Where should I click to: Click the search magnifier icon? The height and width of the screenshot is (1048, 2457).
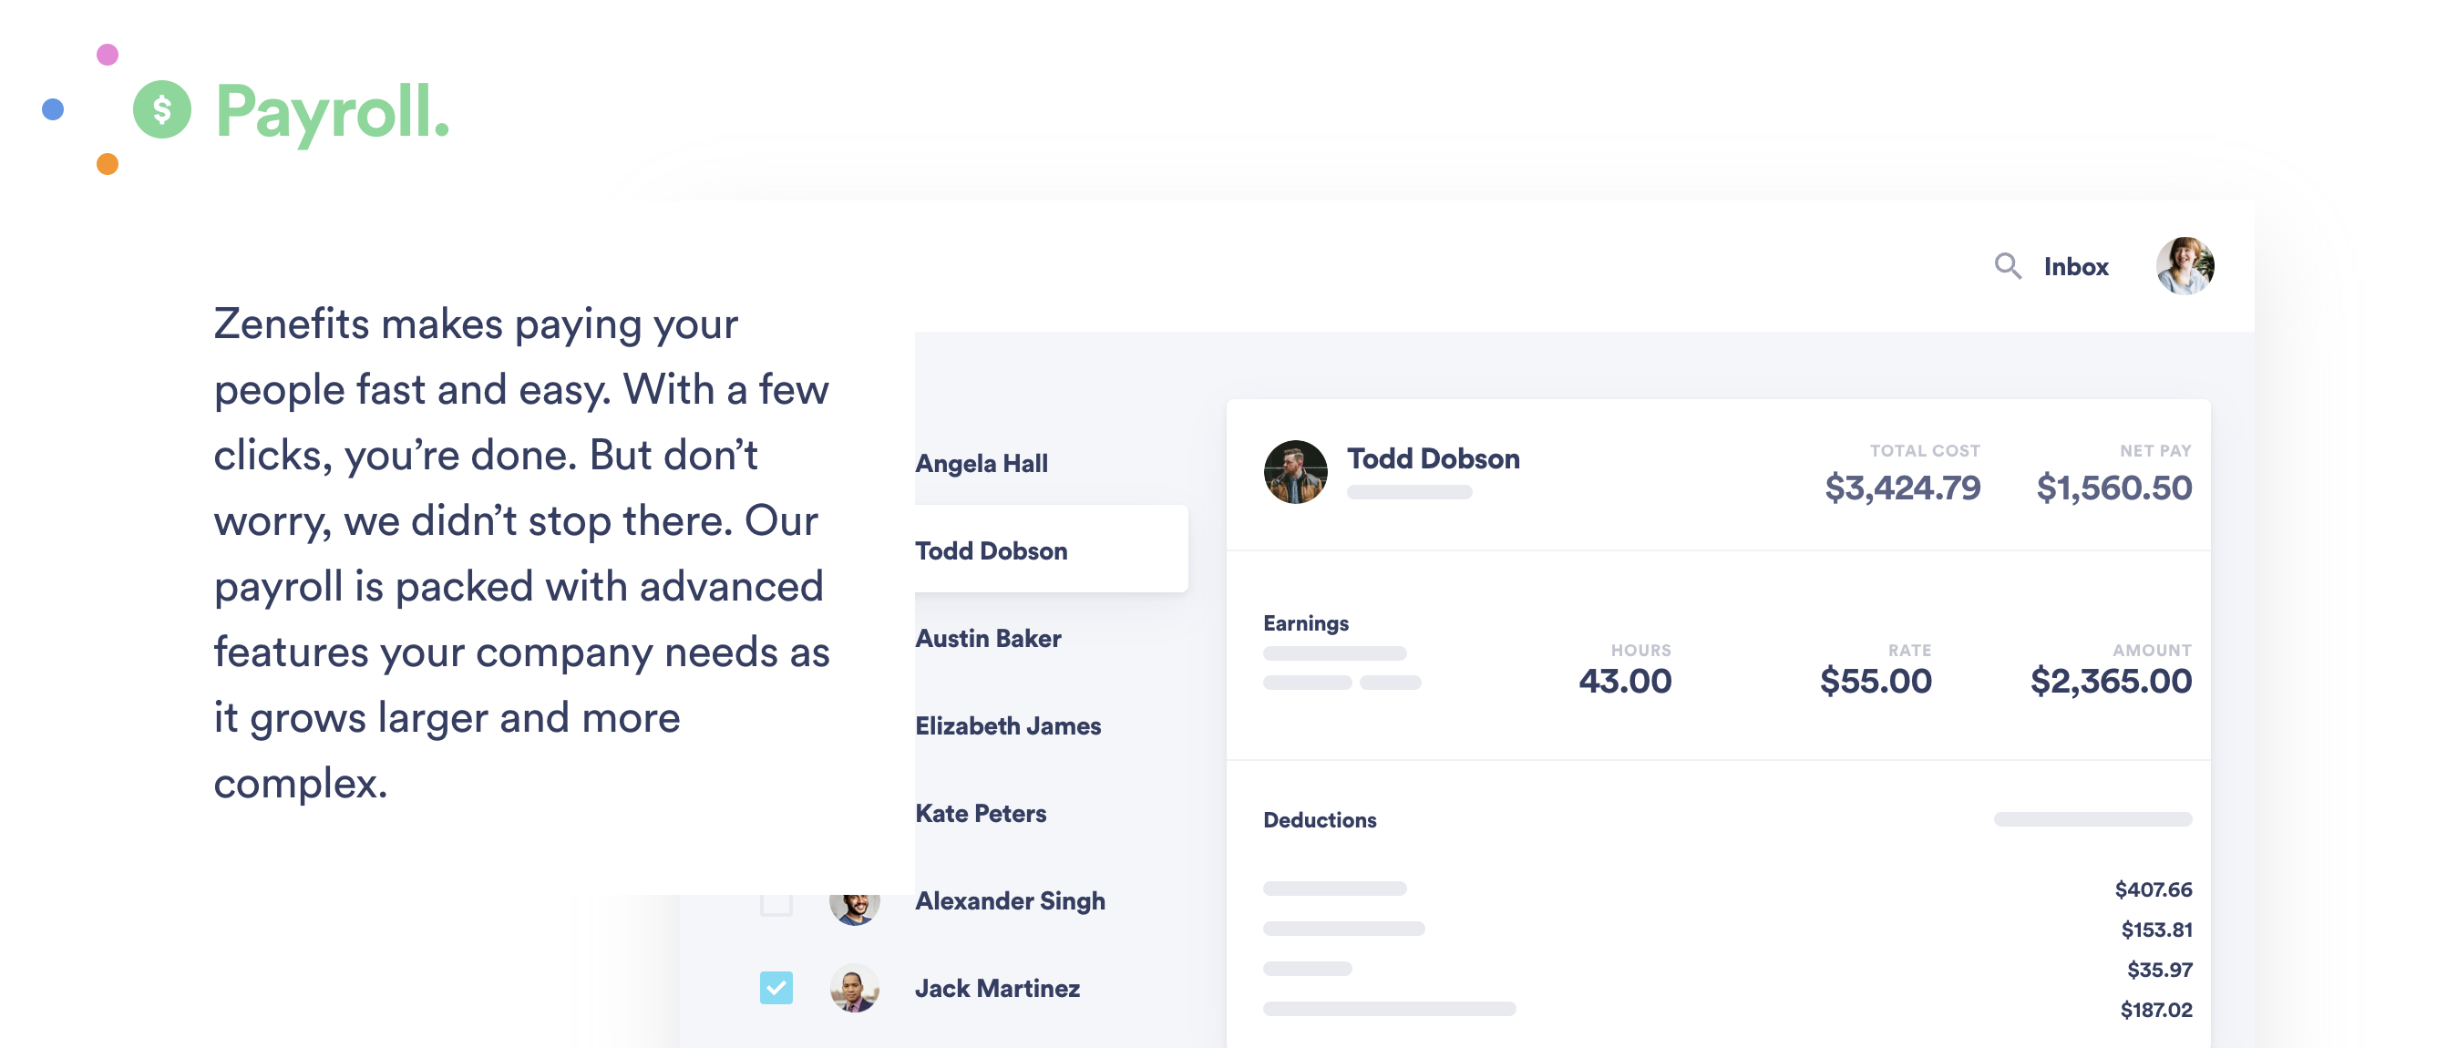[2008, 266]
